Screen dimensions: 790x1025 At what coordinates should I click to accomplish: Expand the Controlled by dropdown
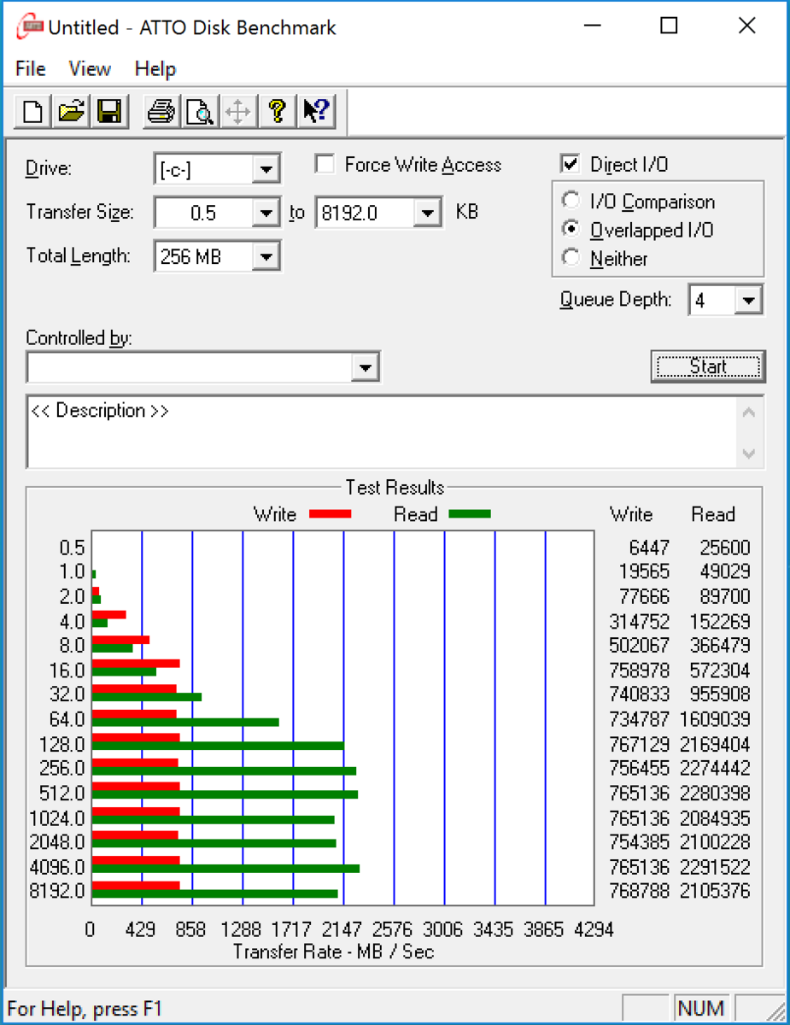(366, 368)
